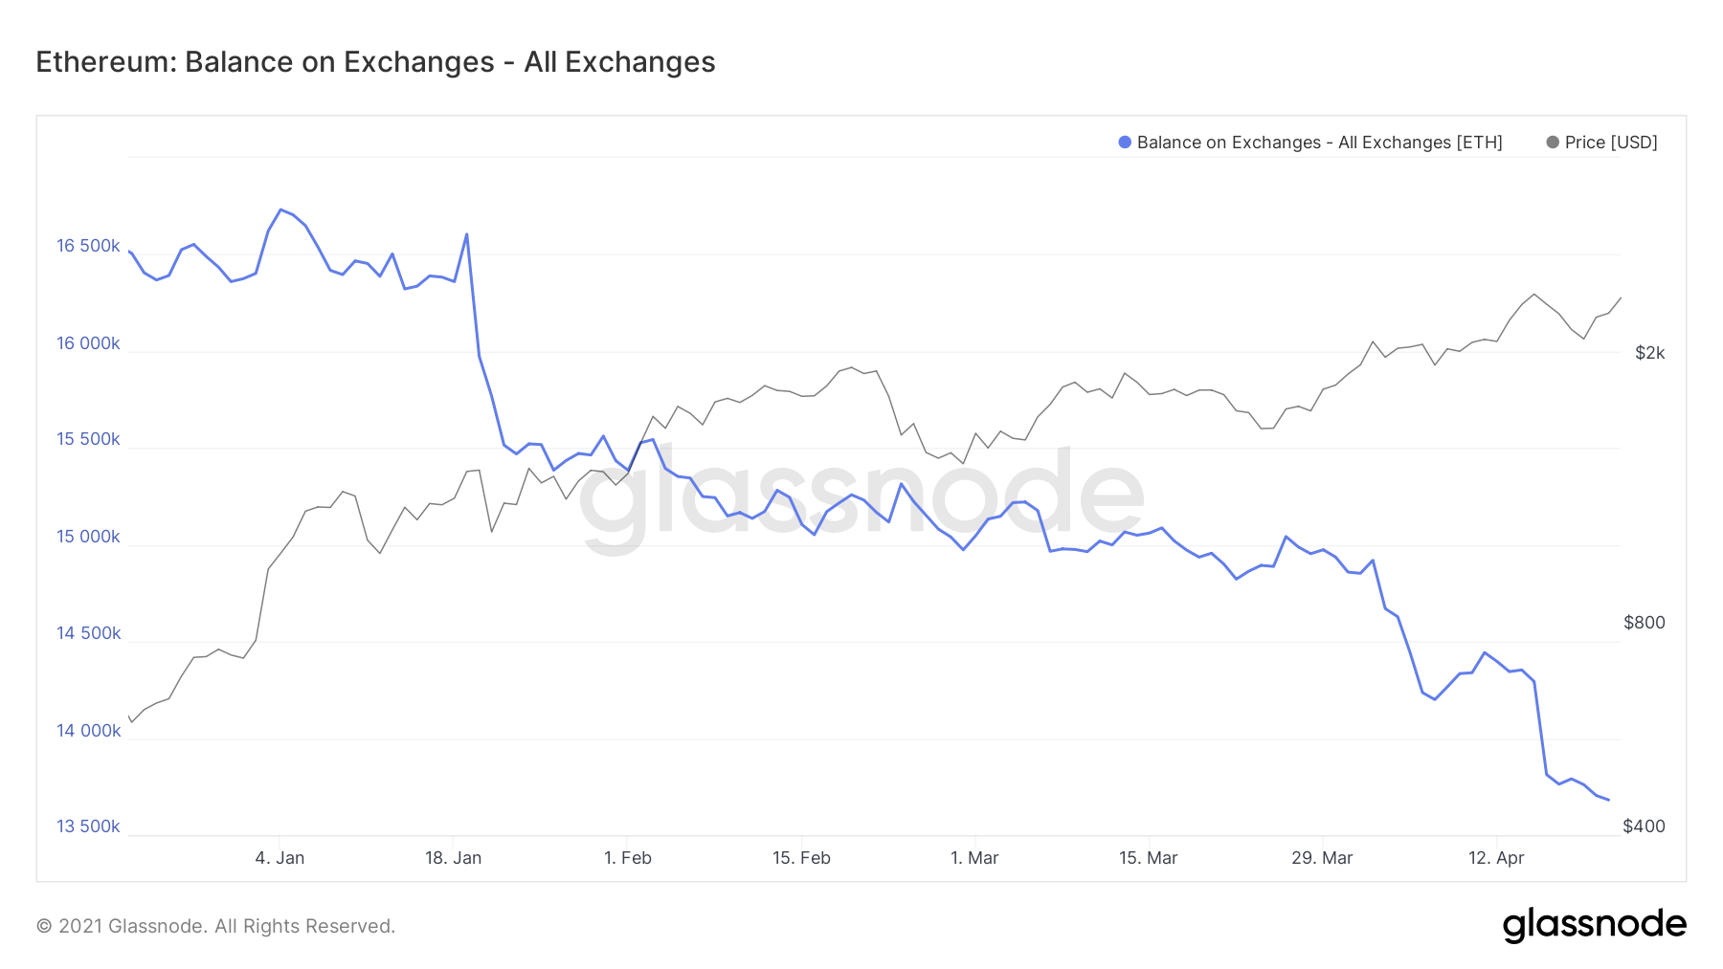Select the 4. Jan date label
1723x969 pixels.
pyautogui.click(x=280, y=858)
